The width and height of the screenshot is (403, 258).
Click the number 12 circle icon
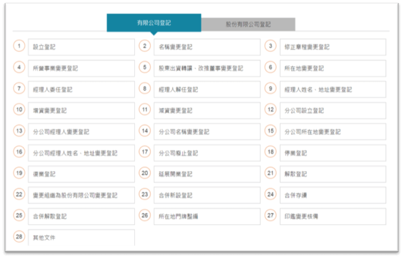[x=270, y=110]
